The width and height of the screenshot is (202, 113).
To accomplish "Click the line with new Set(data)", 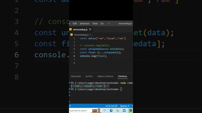I will click(x=102, y=49).
